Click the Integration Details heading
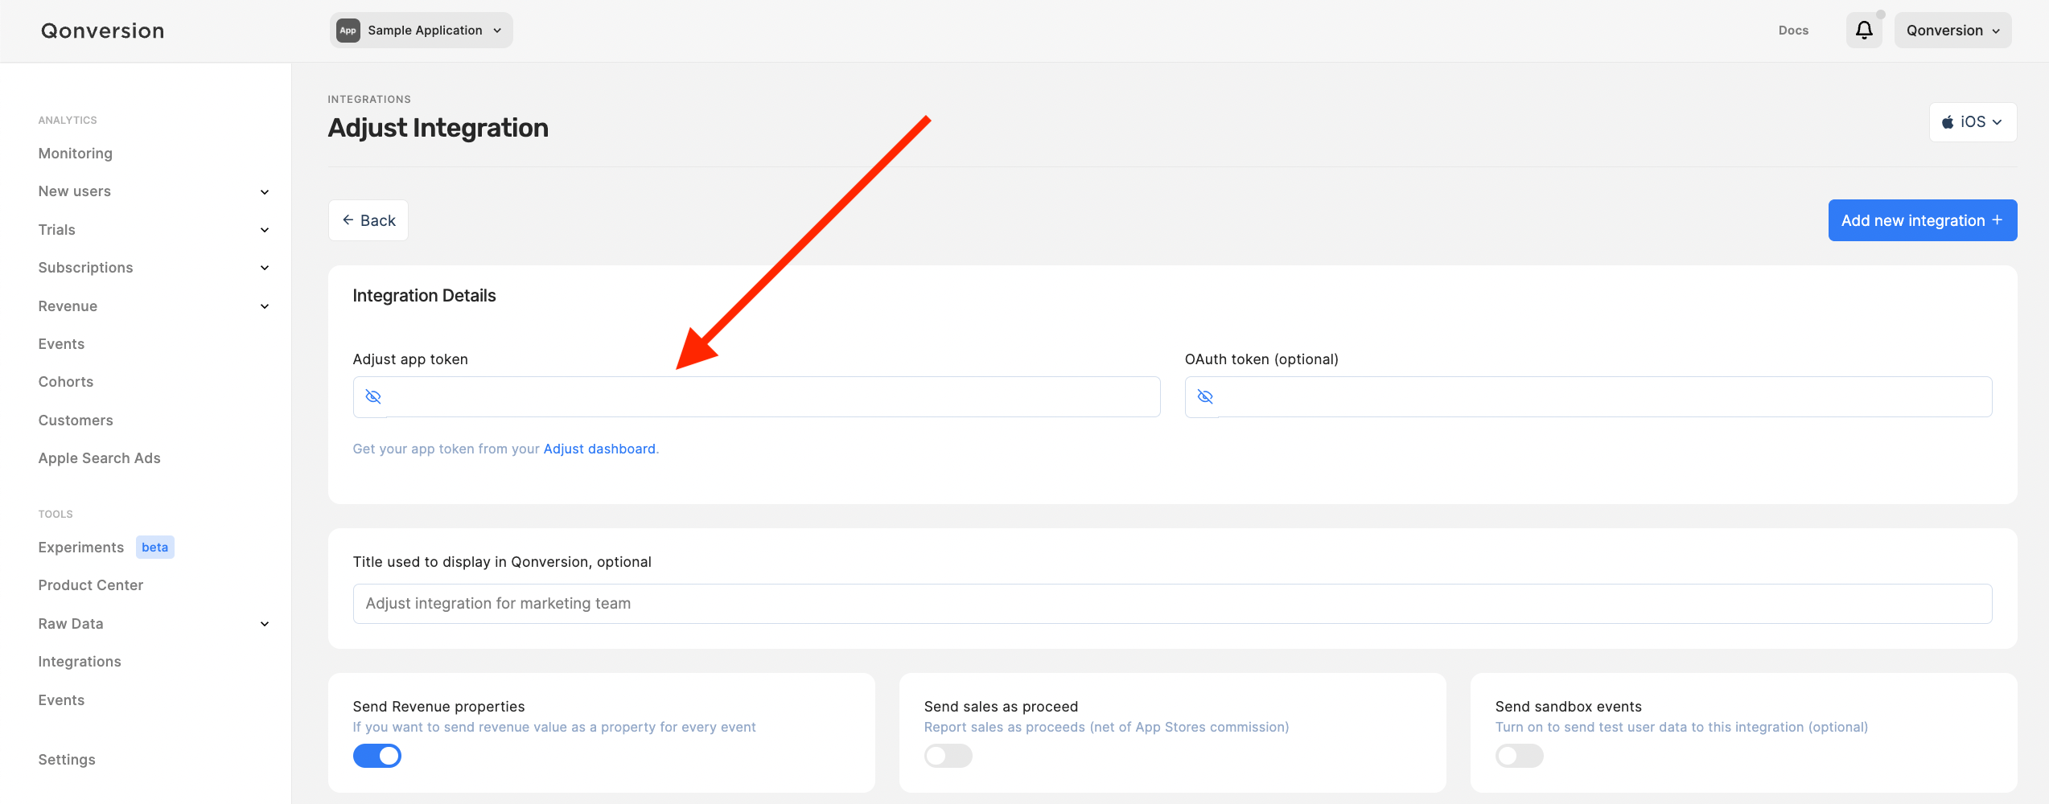The width and height of the screenshot is (2049, 804). 424,296
